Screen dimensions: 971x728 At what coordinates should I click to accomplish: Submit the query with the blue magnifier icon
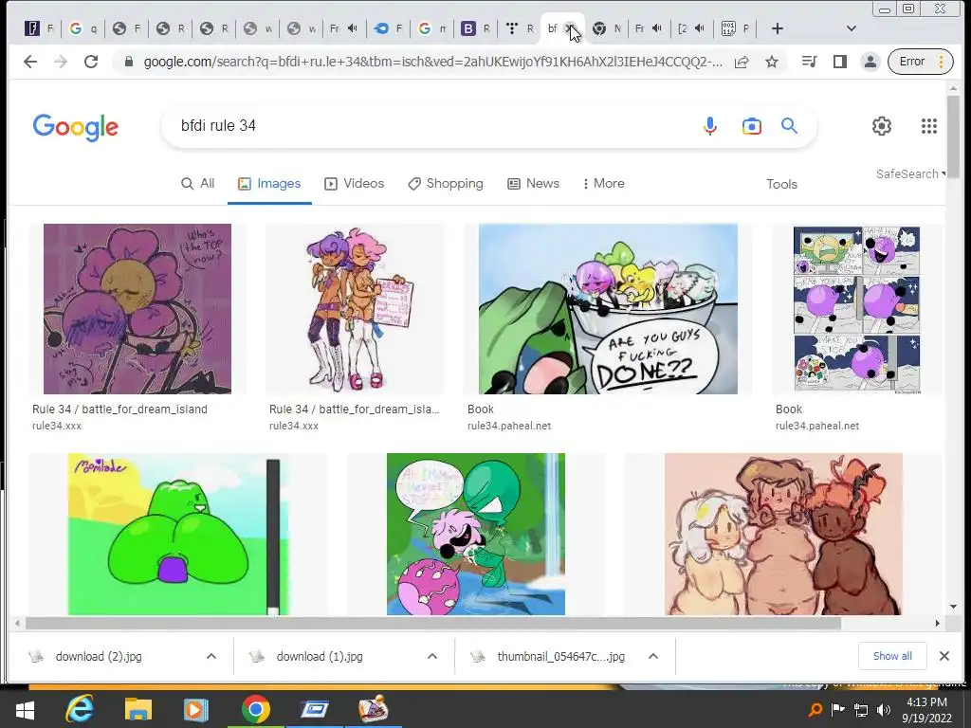789,126
